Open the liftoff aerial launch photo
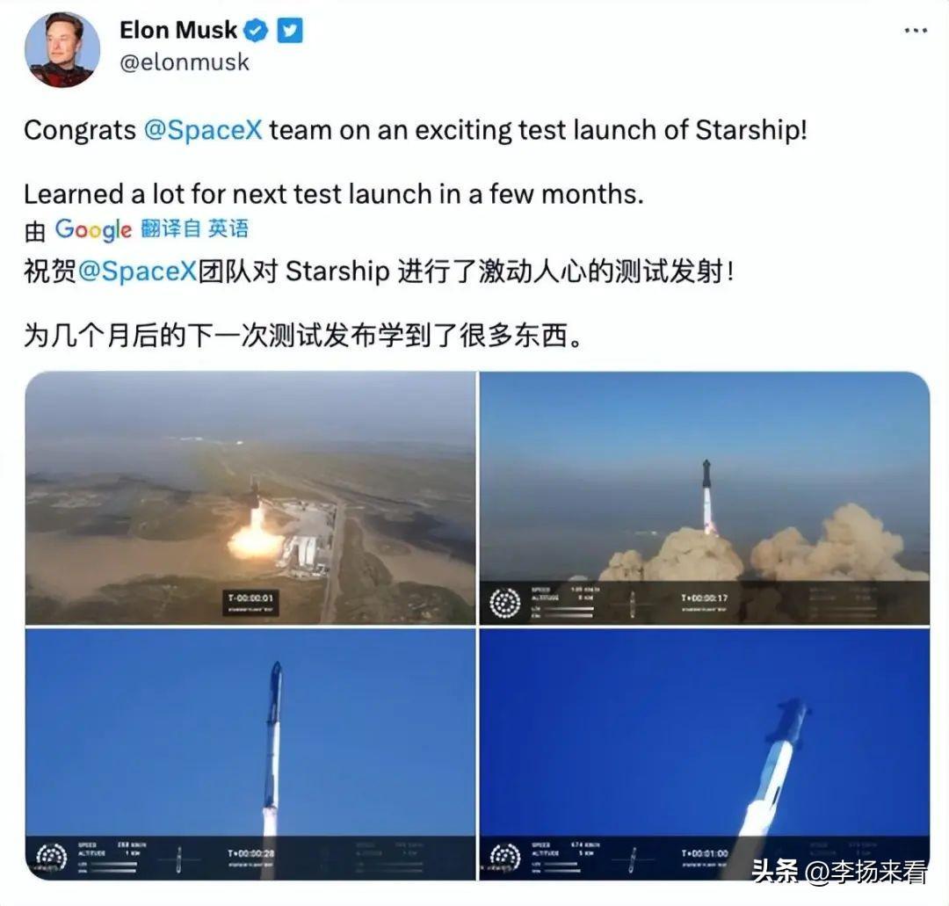949x906 pixels. coord(250,497)
